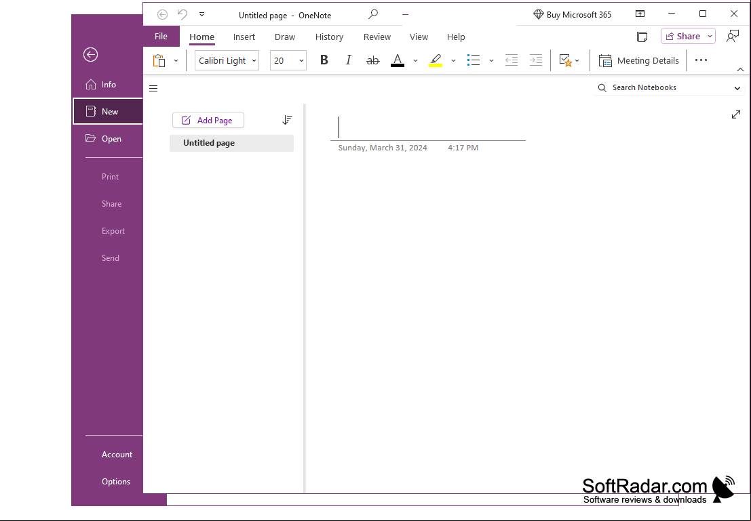
Task: Switch to the Home tab
Action: pos(201,37)
